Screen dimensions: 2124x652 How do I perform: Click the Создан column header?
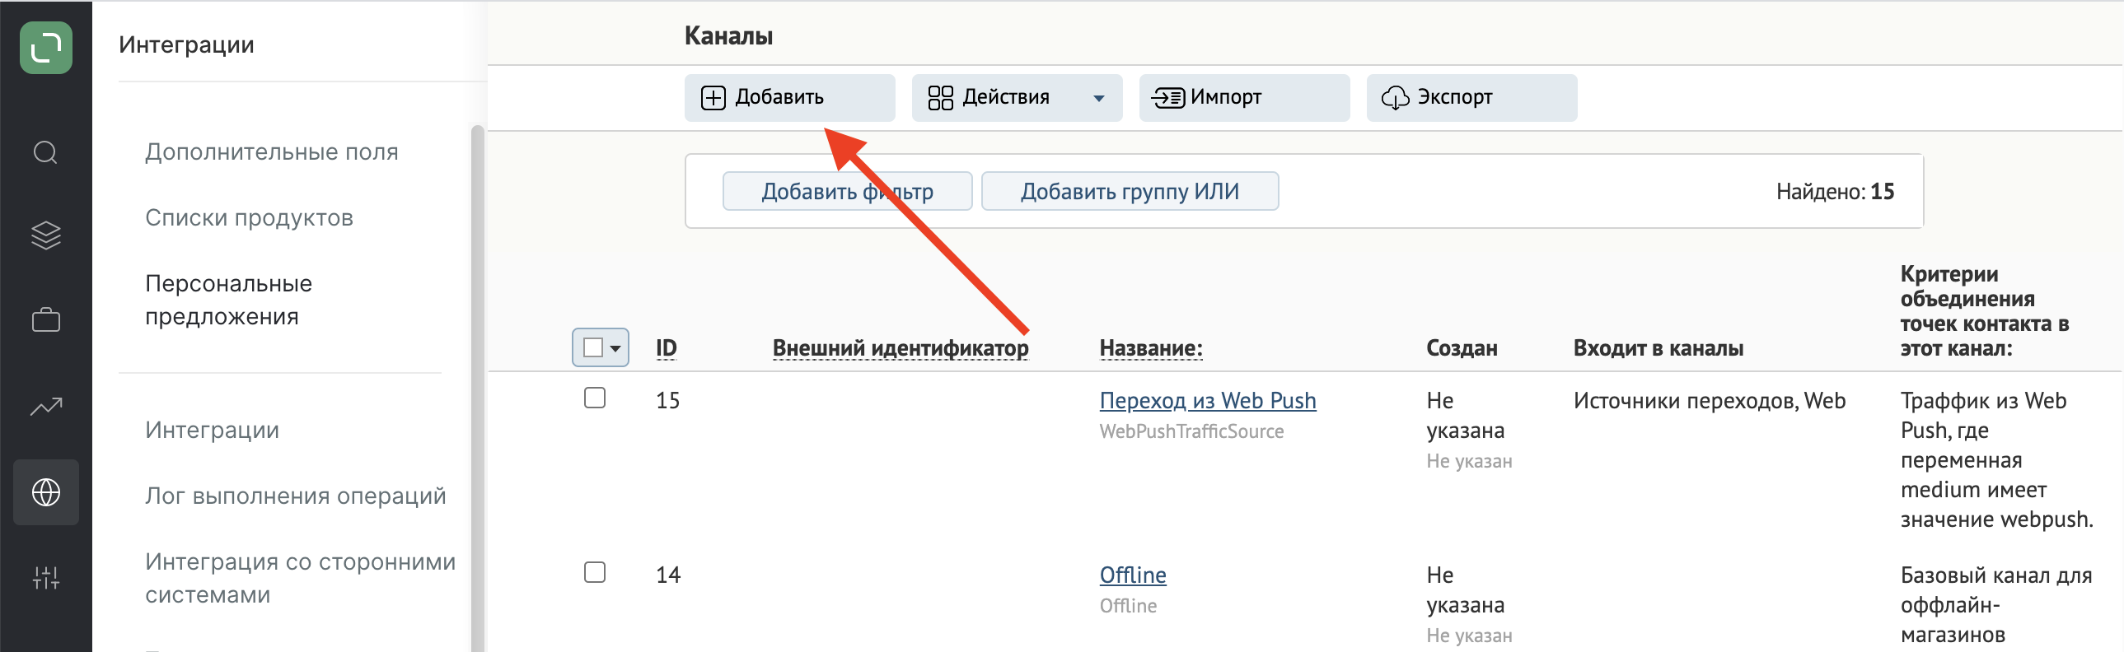(1462, 349)
